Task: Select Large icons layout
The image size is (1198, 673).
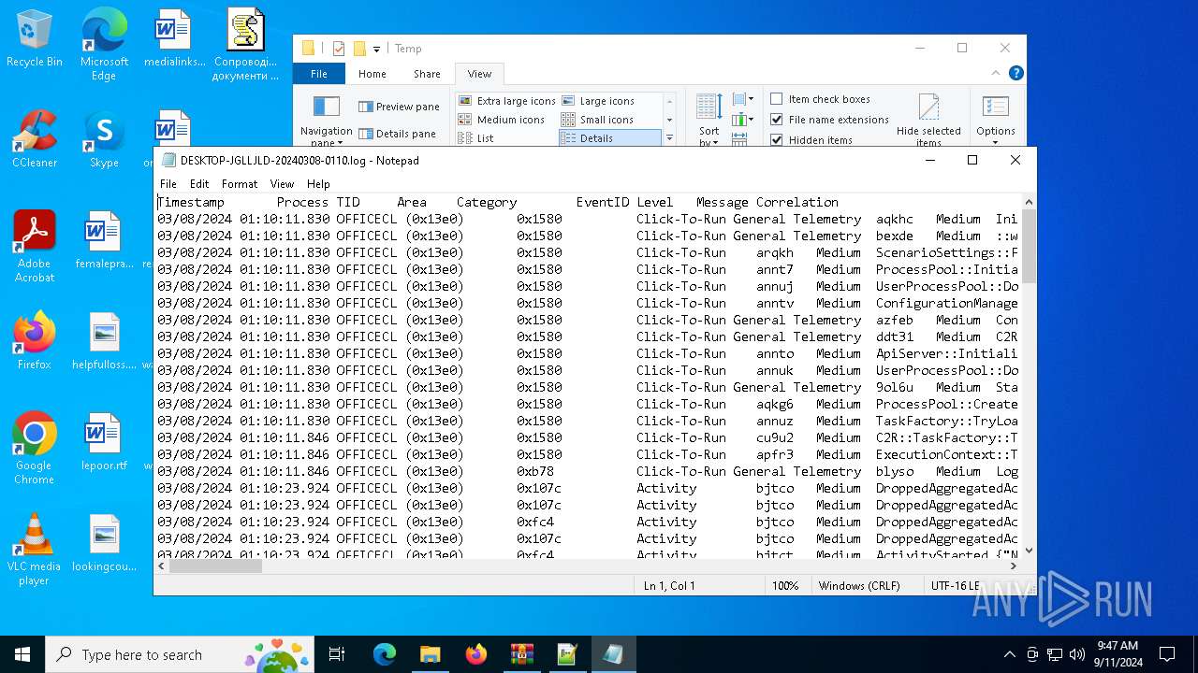Action: [597, 101]
